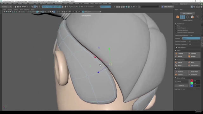203x114 pixels.
Task: Select the Tweak/Marquee radio option
Action: [176, 28]
